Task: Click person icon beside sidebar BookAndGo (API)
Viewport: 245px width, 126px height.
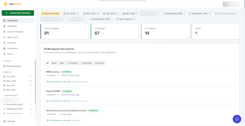Action: click(x=4, y=105)
